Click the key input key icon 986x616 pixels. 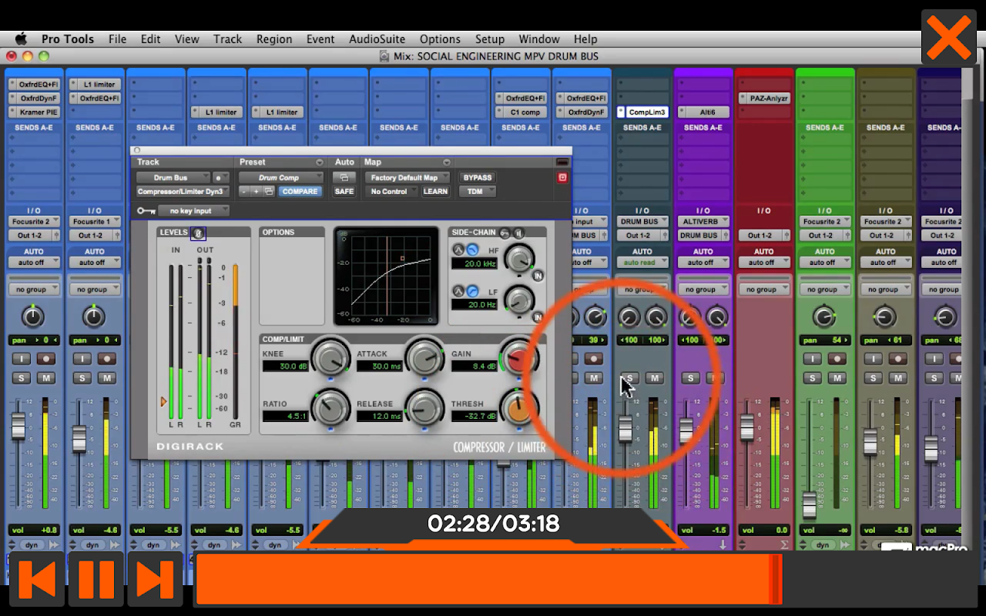click(146, 210)
